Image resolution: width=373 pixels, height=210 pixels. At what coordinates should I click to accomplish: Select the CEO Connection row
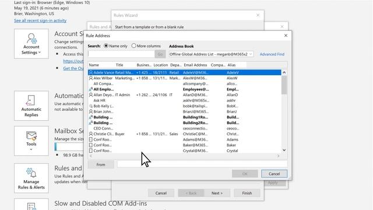tap(185, 128)
